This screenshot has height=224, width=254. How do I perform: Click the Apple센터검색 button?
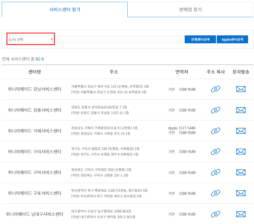pos(232,39)
